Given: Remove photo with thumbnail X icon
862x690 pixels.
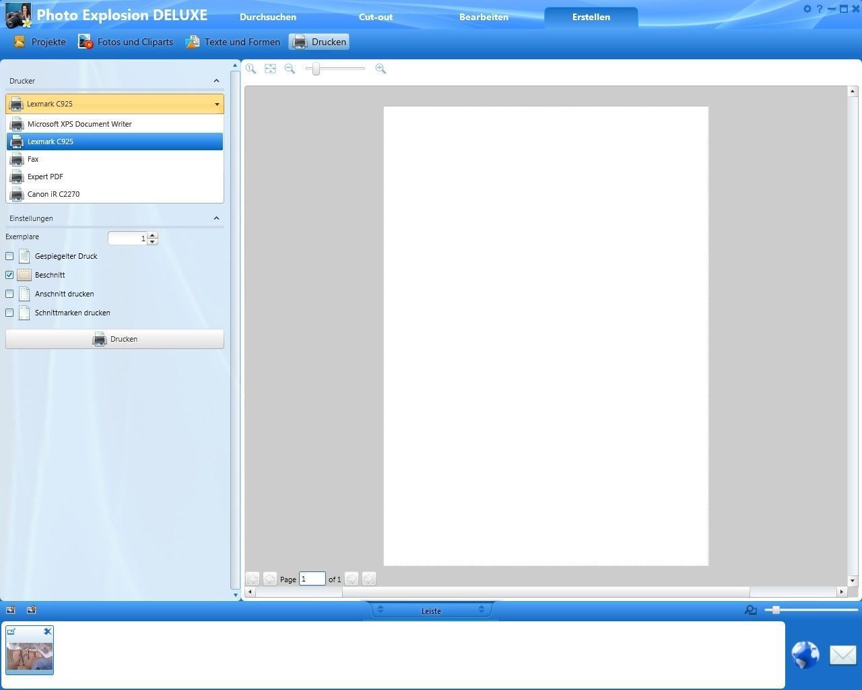Looking at the screenshot, I should pos(47,631).
